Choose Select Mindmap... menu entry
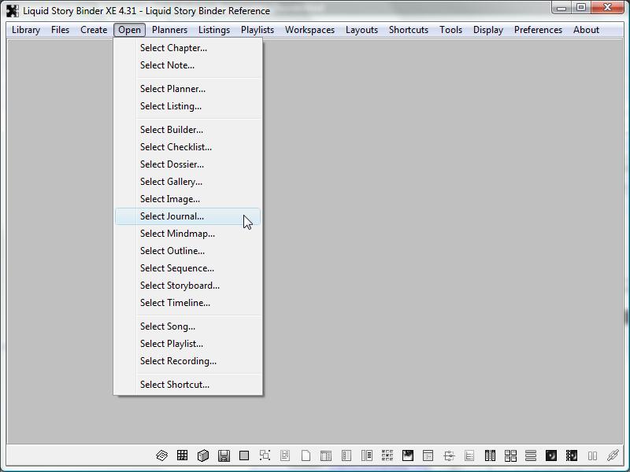Image resolution: width=630 pixels, height=472 pixels. click(x=177, y=234)
